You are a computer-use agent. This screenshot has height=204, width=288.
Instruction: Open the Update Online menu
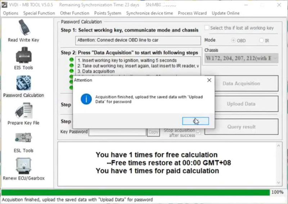click(226, 13)
